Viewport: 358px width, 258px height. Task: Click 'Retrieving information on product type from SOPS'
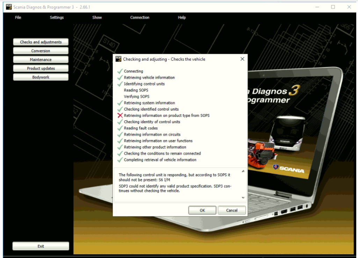[x=167, y=116]
